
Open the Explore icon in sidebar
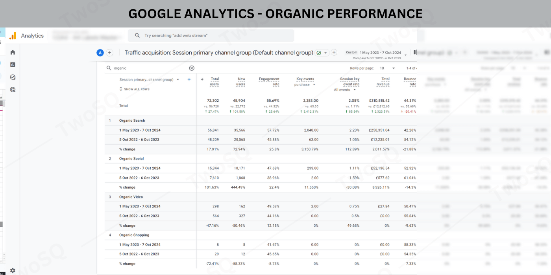pyautogui.click(x=13, y=77)
